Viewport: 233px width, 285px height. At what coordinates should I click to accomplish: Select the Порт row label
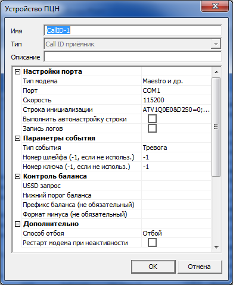(x=30, y=90)
